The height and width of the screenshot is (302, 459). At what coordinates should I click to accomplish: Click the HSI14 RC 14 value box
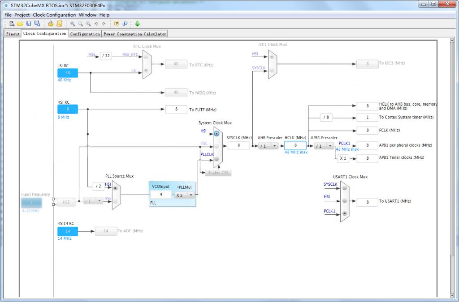pos(68,231)
